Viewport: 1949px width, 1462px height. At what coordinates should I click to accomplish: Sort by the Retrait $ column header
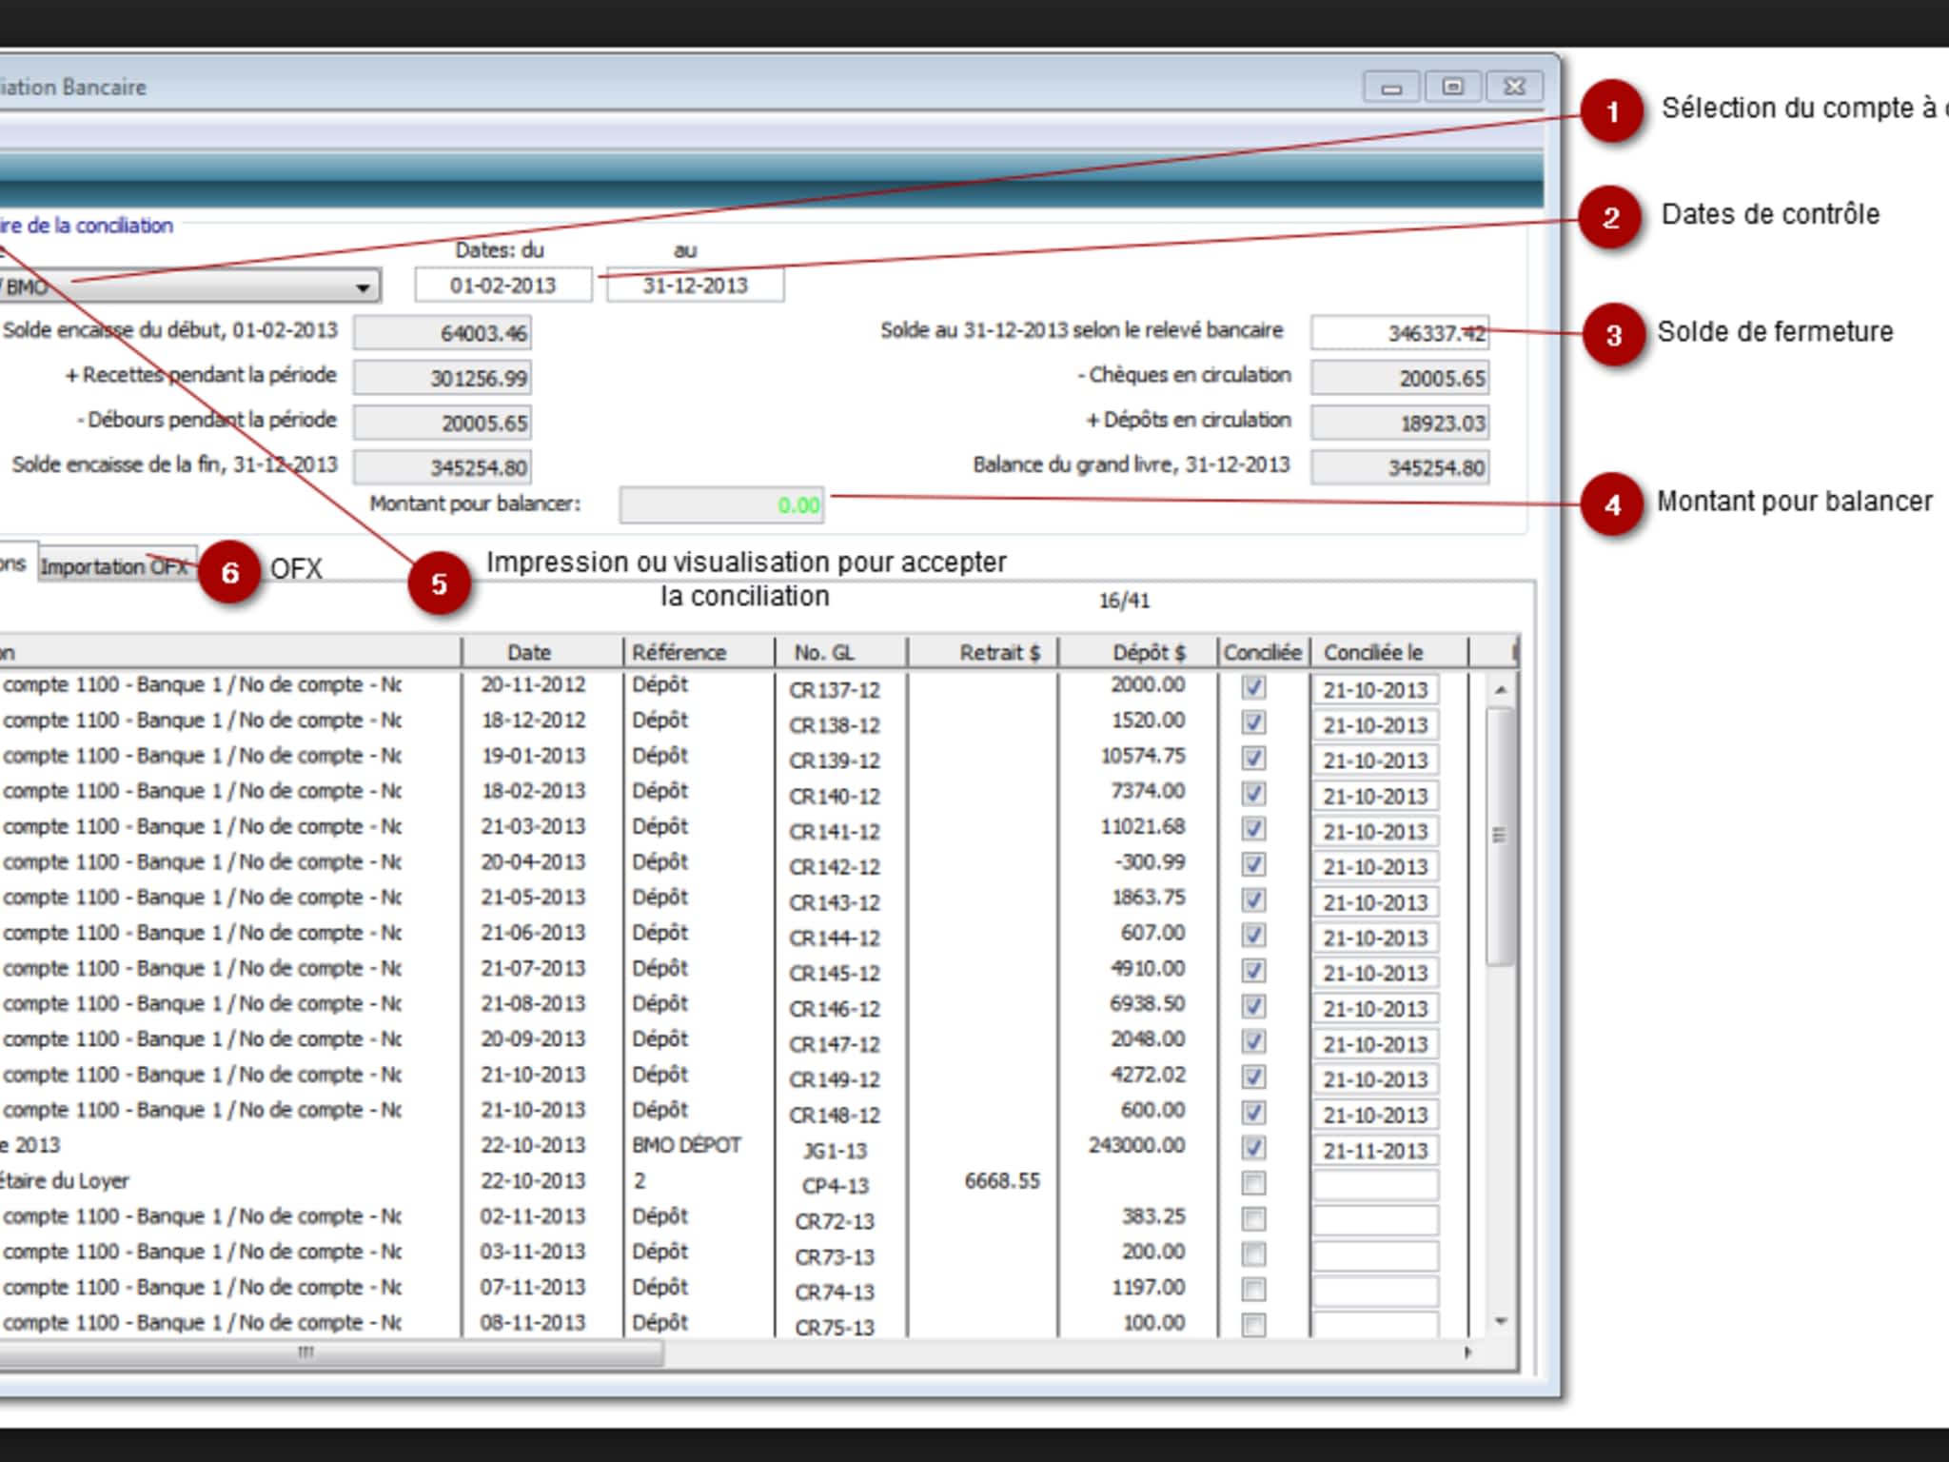pos(982,652)
